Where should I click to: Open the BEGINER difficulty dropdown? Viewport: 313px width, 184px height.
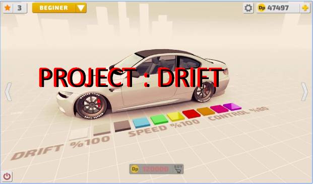[x=59, y=8]
